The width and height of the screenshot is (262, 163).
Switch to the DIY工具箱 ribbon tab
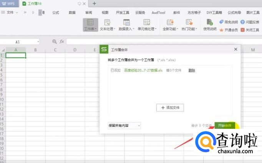(x=214, y=13)
